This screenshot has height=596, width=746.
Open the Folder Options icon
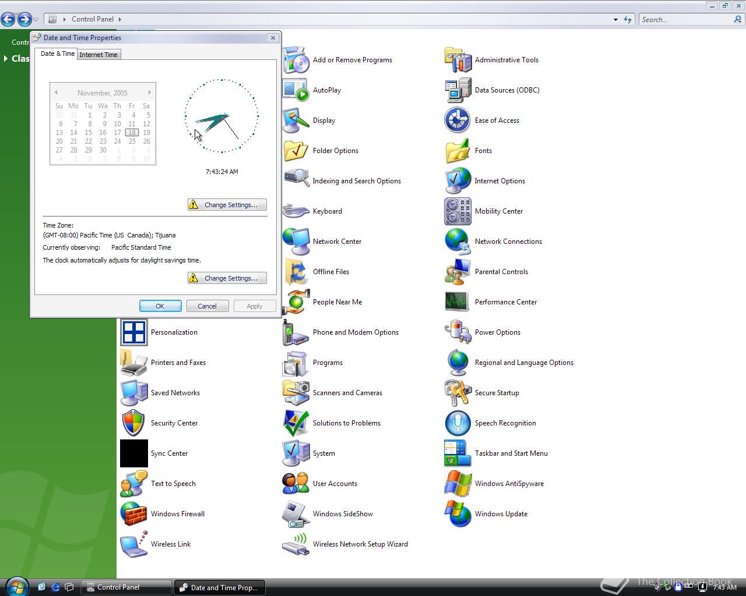click(x=296, y=150)
